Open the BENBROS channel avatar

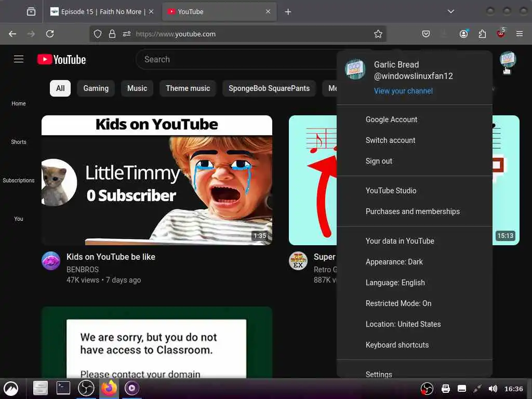click(x=51, y=261)
